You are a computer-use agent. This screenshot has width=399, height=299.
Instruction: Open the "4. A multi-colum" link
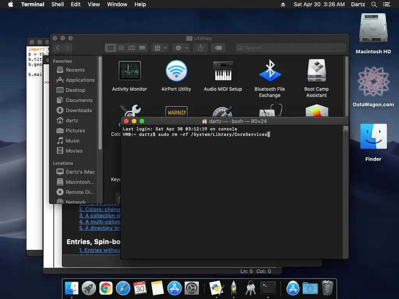click(99, 222)
